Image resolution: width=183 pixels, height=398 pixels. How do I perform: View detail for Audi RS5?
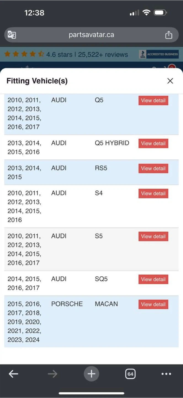(x=153, y=169)
